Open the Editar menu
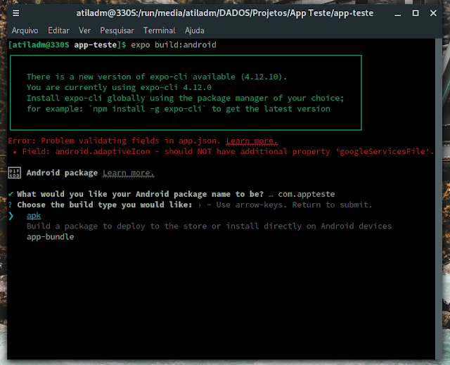This screenshot has height=365, width=450. [58, 30]
